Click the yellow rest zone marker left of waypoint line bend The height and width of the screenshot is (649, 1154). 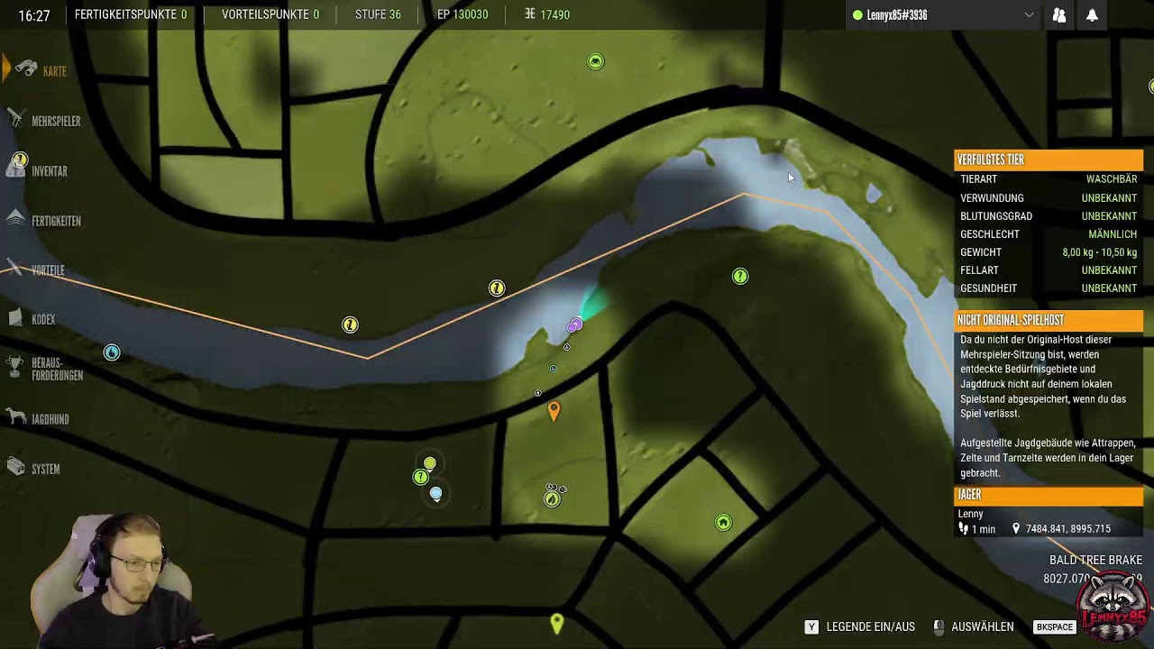pyautogui.click(x=350, y=324)
